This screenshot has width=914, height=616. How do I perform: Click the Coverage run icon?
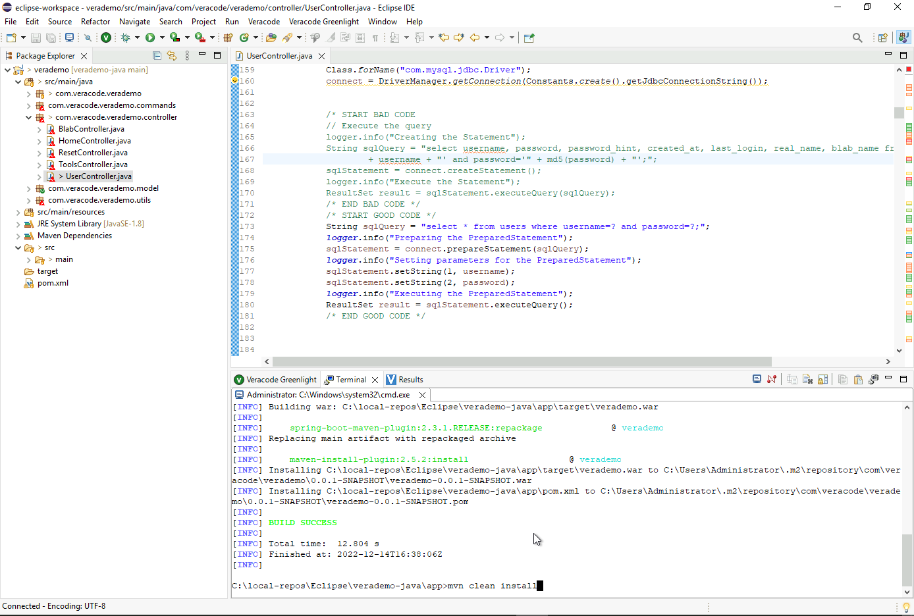[175, 38]
